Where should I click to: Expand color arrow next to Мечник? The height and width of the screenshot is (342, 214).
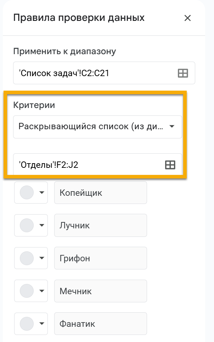click(x=41, y=291)
